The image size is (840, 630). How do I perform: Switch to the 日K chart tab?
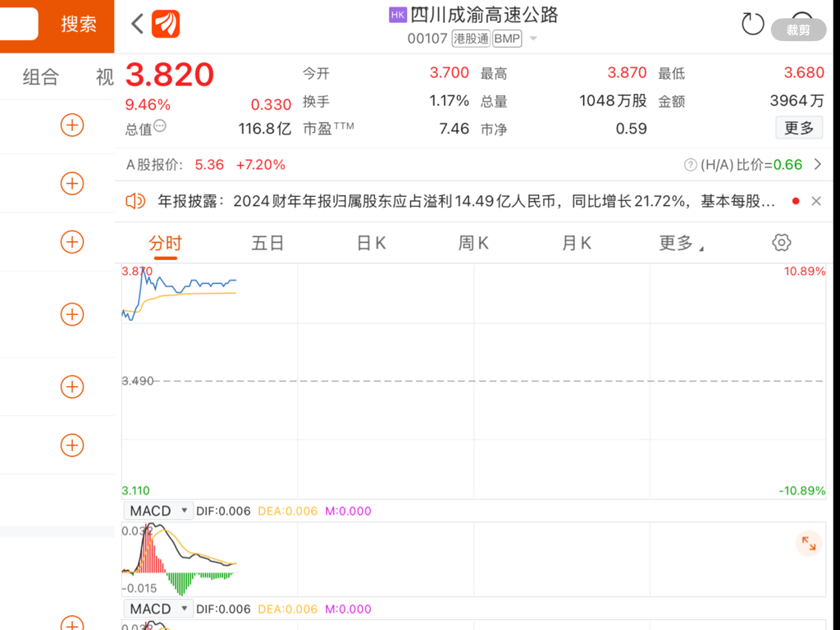coord(371,243)
